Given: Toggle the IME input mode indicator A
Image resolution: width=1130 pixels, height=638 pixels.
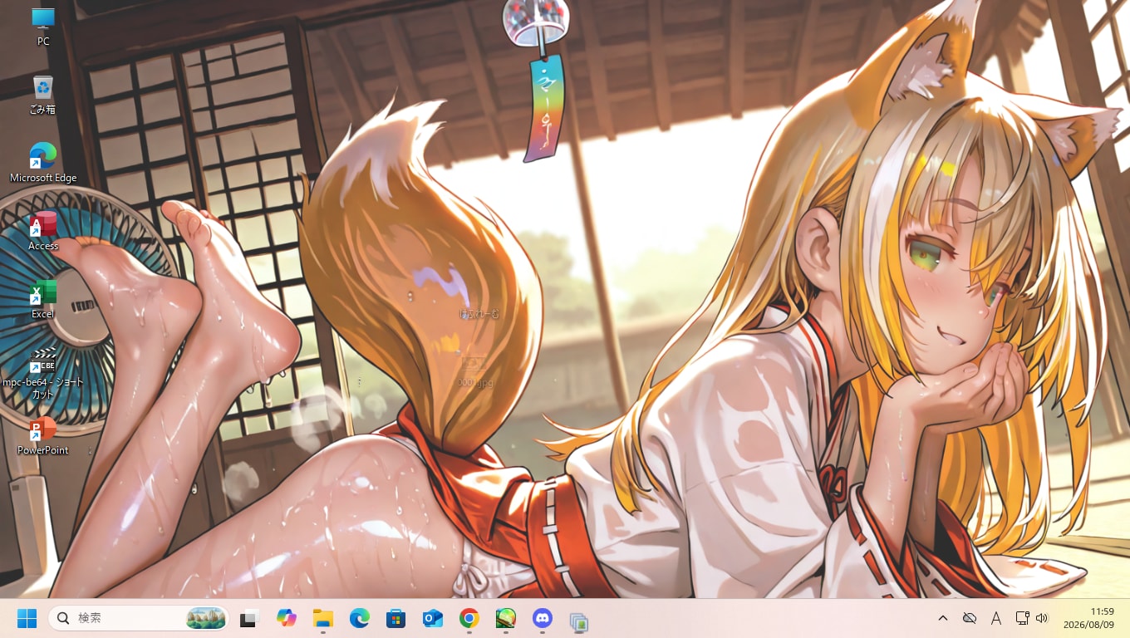Looking at the screenshot, I should (995, 618).
